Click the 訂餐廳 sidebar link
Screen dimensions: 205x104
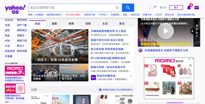pos(9,56)
